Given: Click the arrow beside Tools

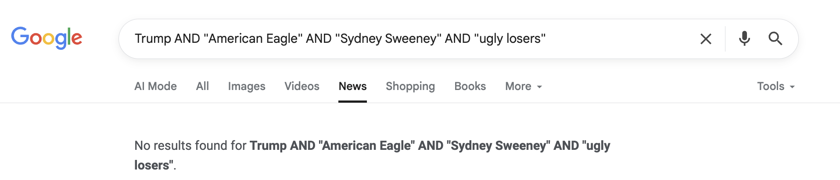Looking at the screenshot, I should point(792,87).
